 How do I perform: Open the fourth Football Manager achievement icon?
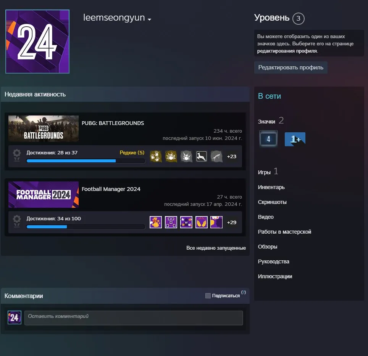[x=201, y=222]
